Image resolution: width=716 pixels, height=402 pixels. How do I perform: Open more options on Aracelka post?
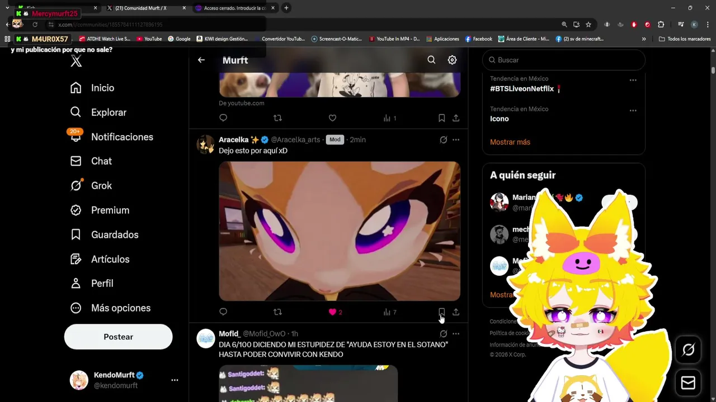tap(456, 140)
